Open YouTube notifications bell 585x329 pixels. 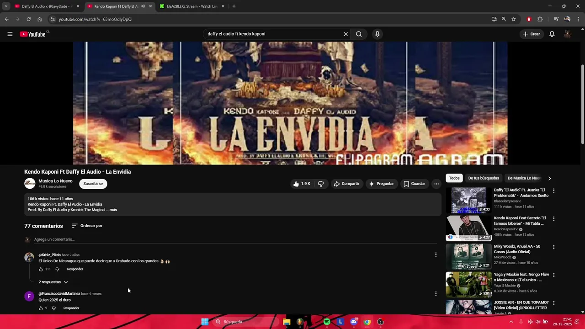552,34
